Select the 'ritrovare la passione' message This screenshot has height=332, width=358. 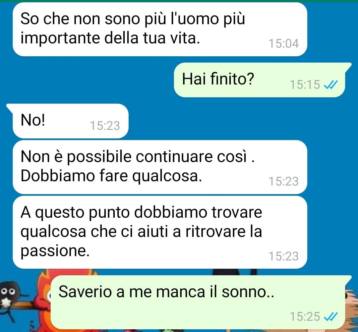point(160,232)
